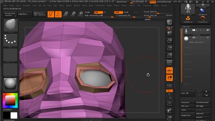
Task: Open the Tool menu
Action: click(x=139, y=5)
